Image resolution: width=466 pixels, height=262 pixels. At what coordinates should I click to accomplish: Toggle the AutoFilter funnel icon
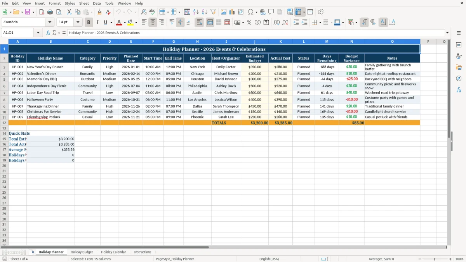213,12
